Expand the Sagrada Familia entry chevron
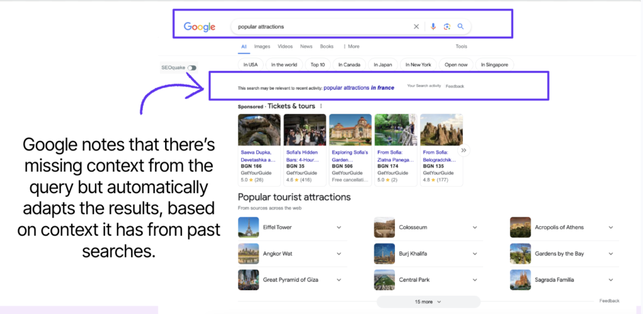 [x=610, y=280]
